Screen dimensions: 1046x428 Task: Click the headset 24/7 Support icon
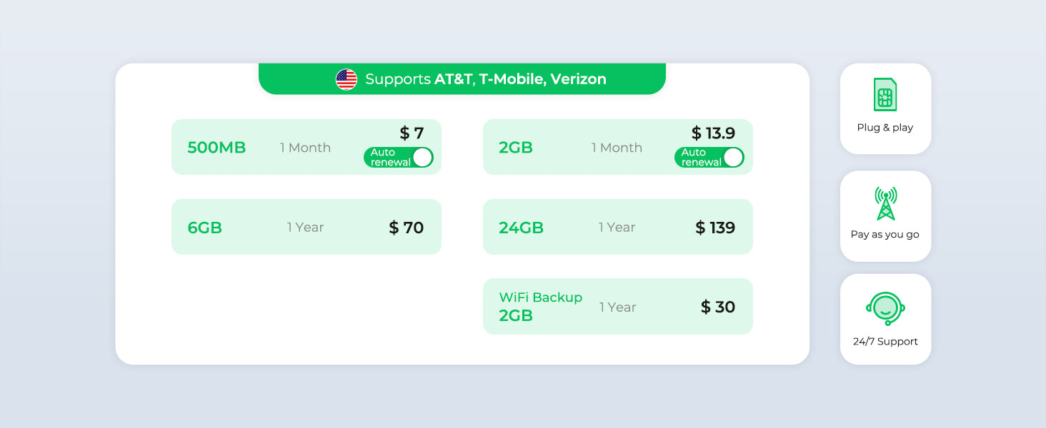885,308
